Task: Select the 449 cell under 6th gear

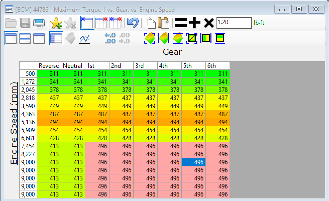Action: pyautogui.click(x=218, y=106)
